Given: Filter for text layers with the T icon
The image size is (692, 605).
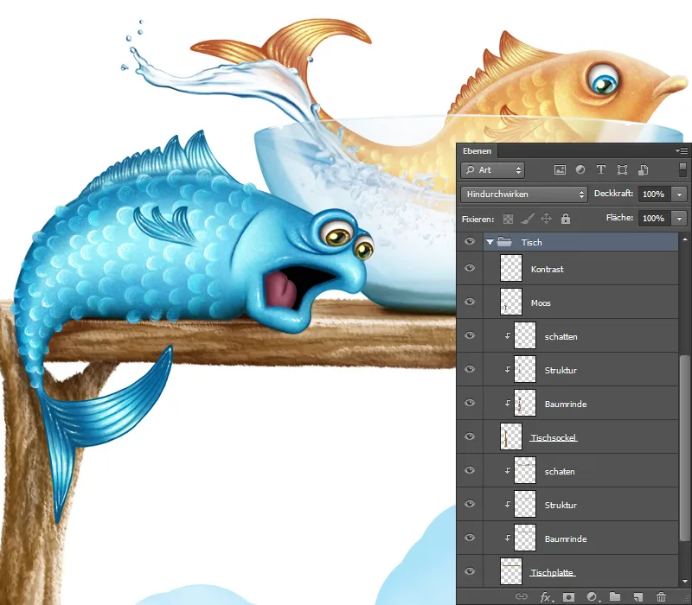Looking at the screenshot, I should tap(600, 170).
